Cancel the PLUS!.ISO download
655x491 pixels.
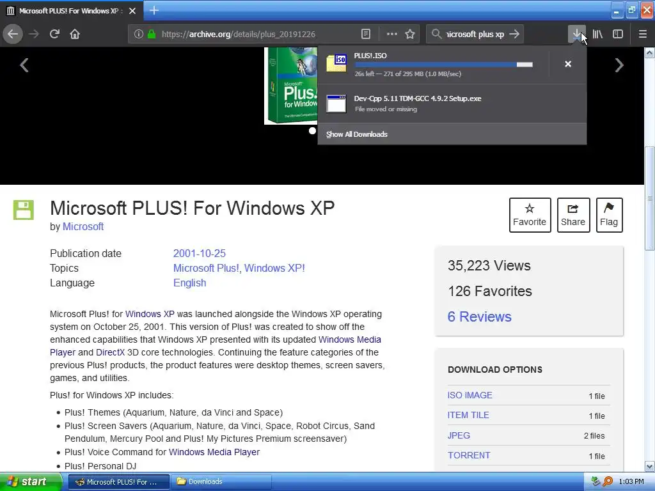(x=568, y=64)
